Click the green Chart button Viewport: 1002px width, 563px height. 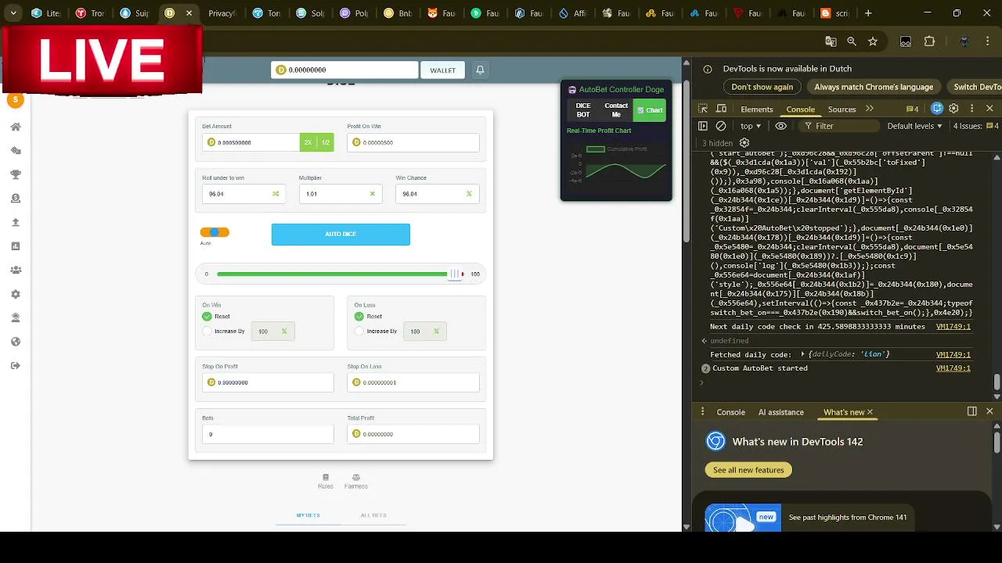coord(650,110)
